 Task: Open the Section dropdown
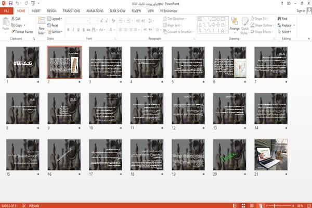(55, 32)
